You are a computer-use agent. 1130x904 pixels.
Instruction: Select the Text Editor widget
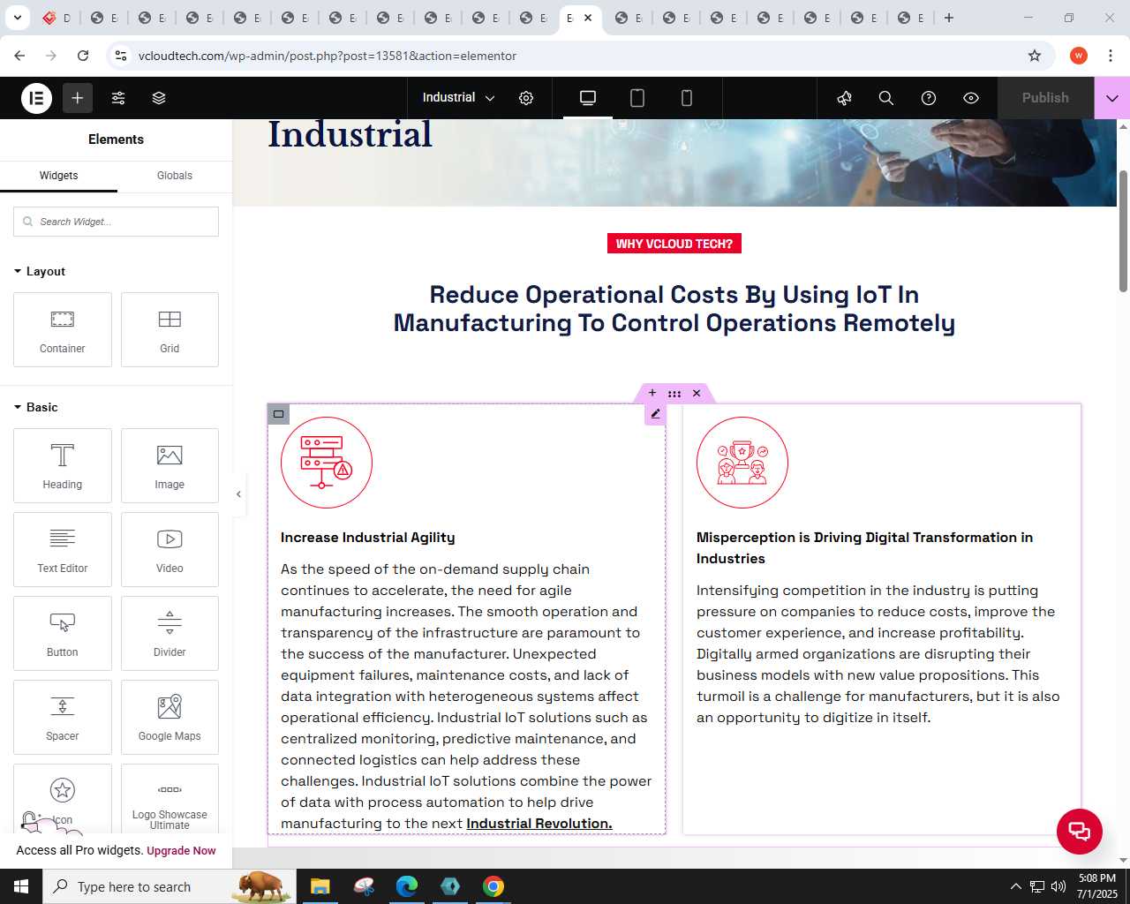[x=63, y=550]
